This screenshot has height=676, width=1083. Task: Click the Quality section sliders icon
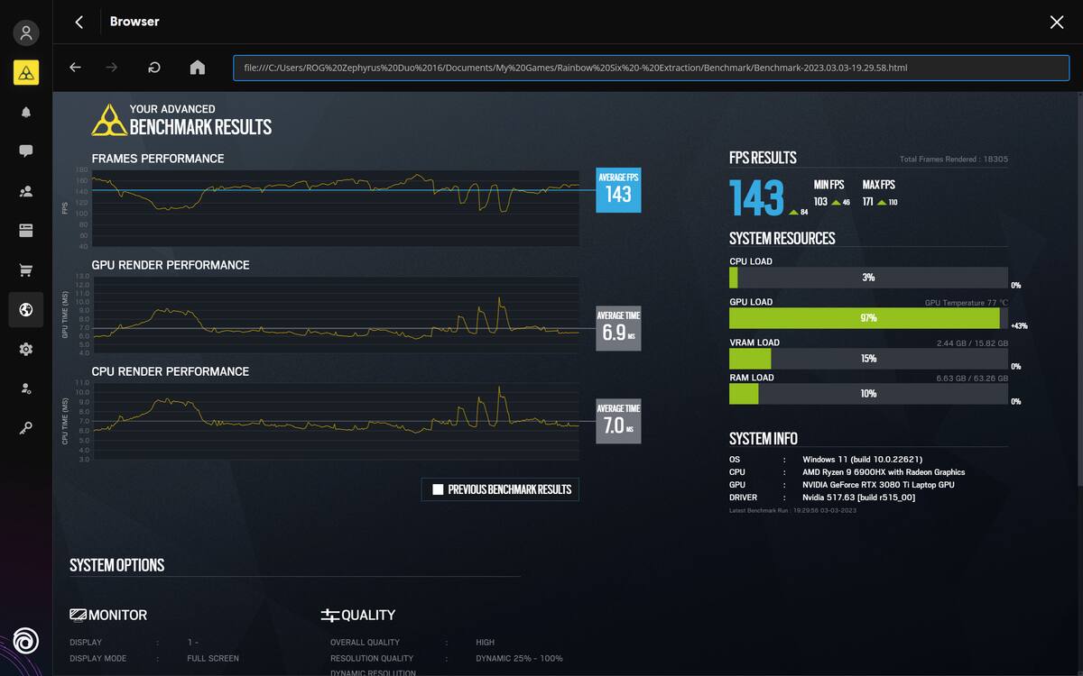click(329, 615)
